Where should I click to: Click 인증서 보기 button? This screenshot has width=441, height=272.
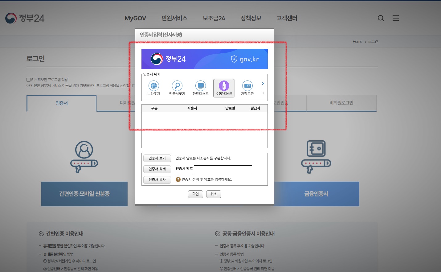pyautogui.click(x=157, y=158)
